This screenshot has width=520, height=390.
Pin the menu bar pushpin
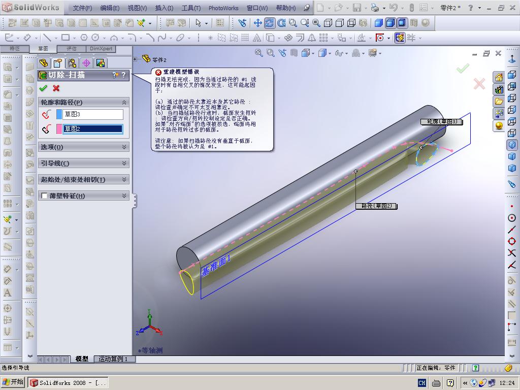click(307, 8)
